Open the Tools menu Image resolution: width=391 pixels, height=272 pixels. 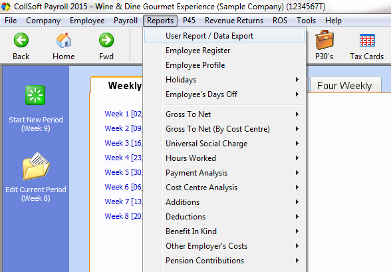coord(306,21)
